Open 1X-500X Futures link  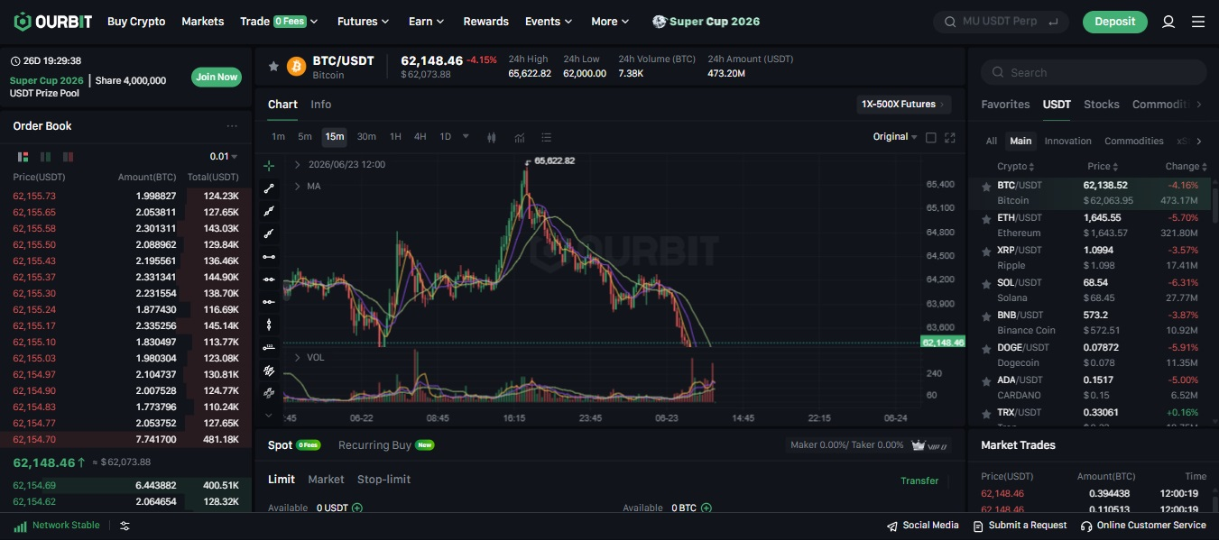(903, 105)
